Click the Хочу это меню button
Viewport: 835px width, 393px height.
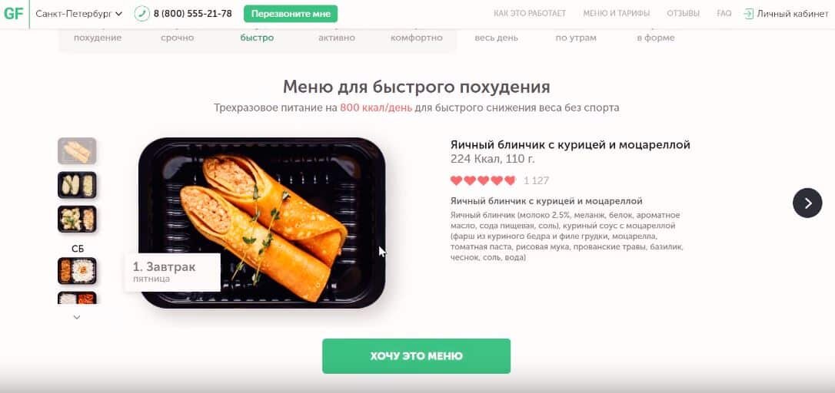click(x=417, y=356)
